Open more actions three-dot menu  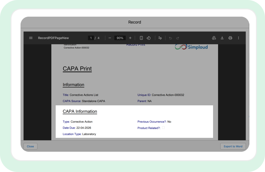coord(238,38)
